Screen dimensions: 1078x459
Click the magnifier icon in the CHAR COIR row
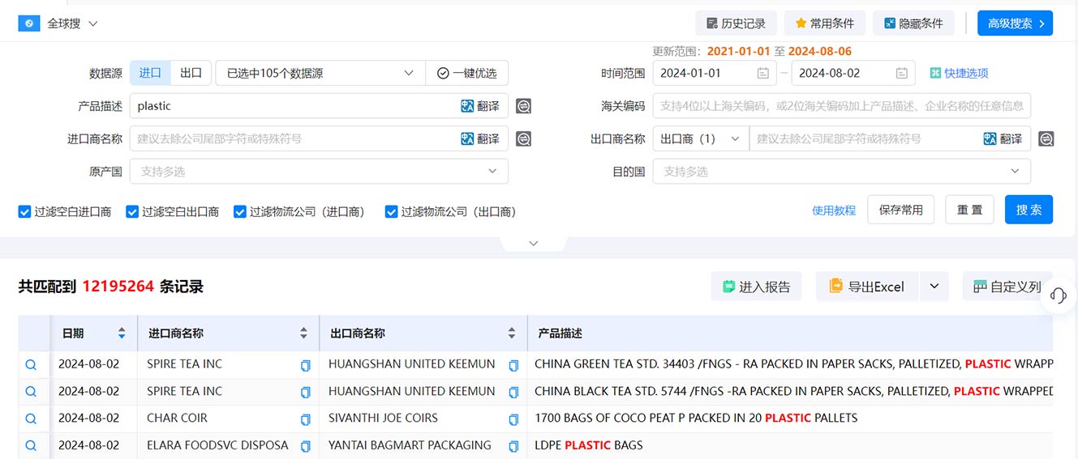[31, 419]
